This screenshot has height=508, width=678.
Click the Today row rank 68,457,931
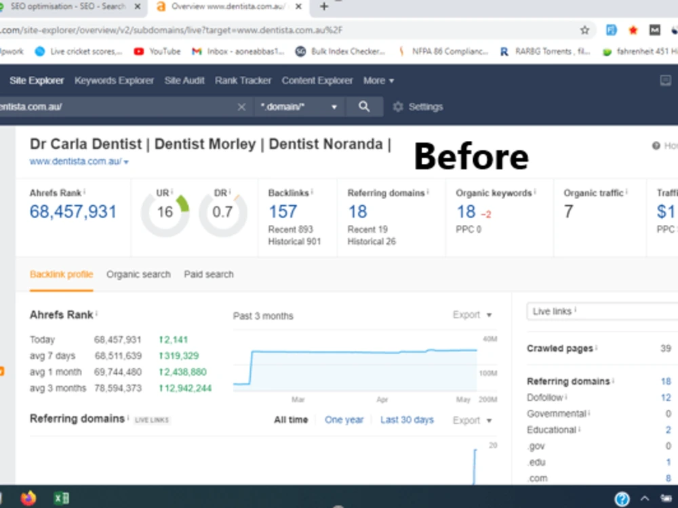pos(117,340)
